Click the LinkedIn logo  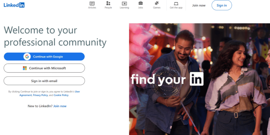point(14,5)
